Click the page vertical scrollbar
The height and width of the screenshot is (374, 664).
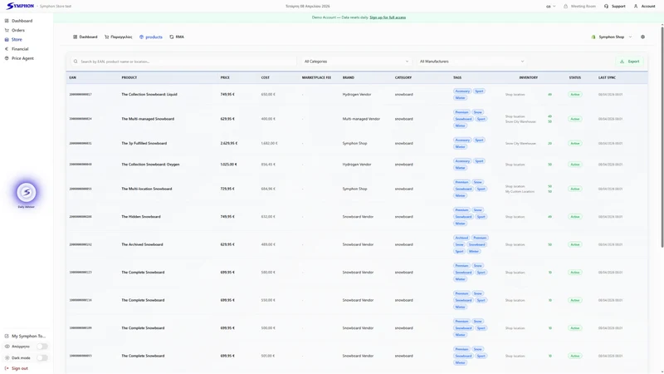[662, 135]
